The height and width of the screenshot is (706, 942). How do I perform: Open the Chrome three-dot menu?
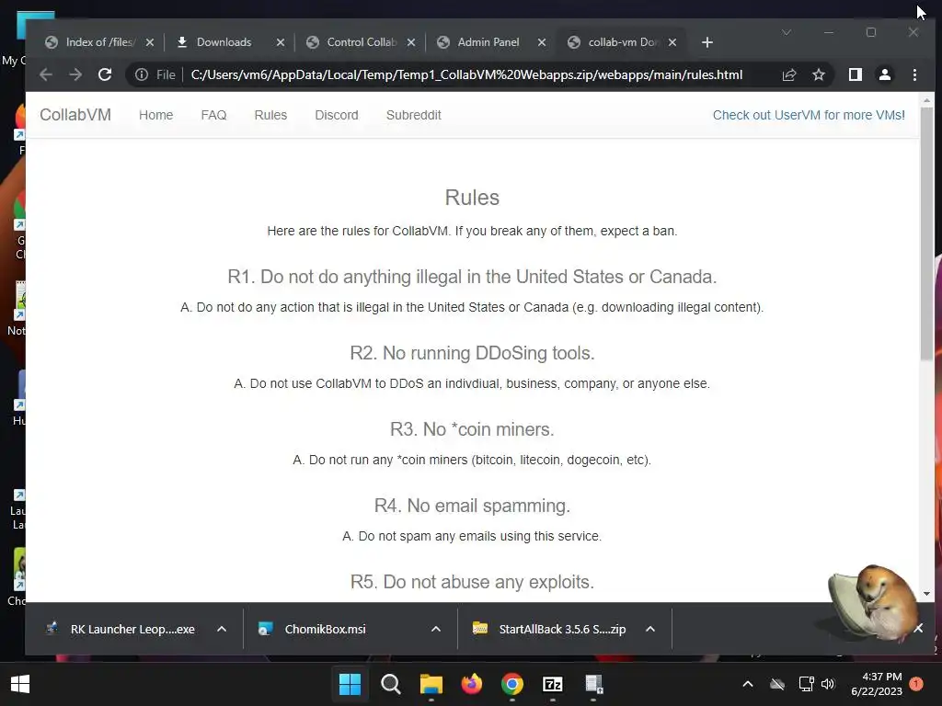pyautogui.click(x=914, y=74)
